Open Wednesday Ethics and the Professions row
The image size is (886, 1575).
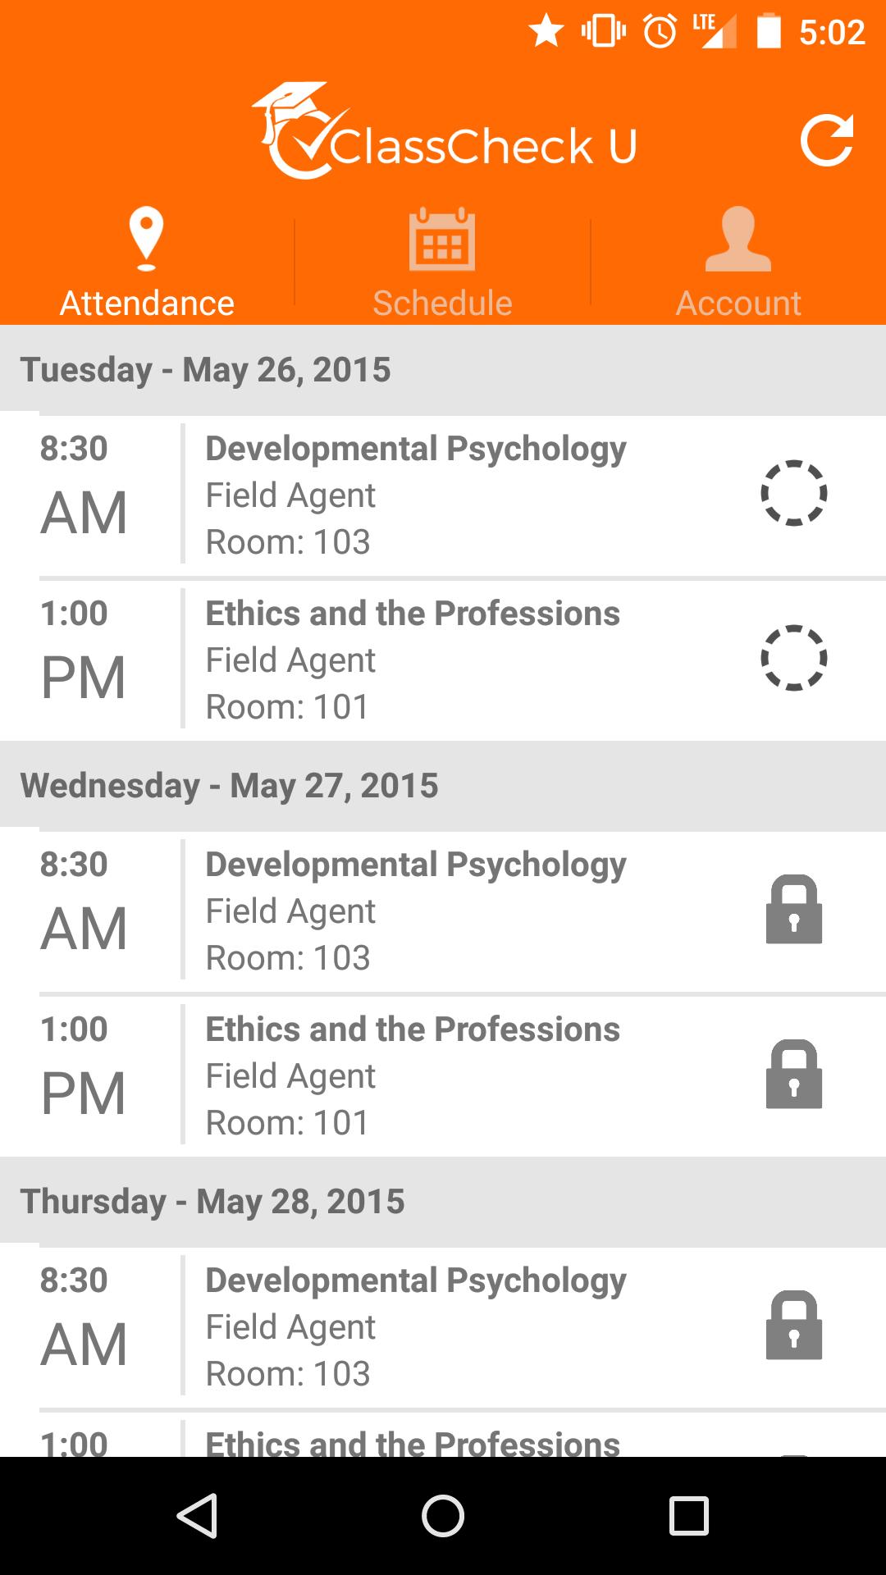412,1075
